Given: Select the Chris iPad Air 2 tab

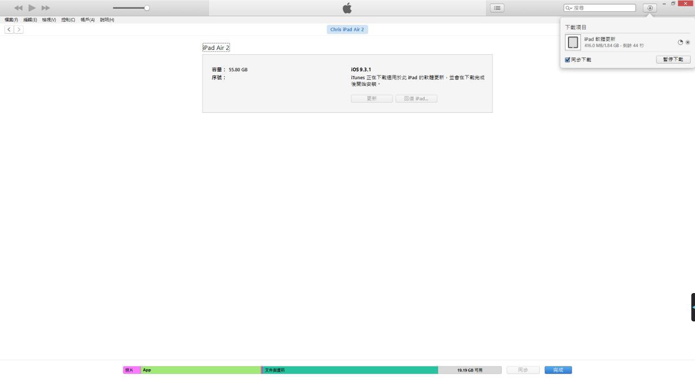Looking at the screenshot, I should tap(347, 29).
